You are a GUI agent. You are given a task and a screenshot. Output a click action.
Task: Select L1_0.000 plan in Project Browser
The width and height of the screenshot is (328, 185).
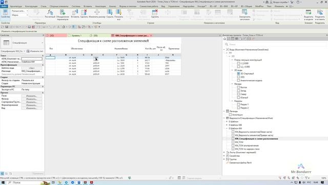[244, 63]
